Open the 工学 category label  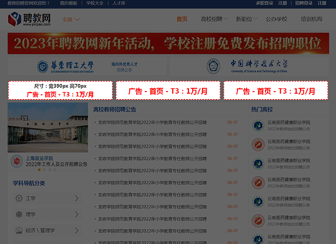tap(31, 198)
